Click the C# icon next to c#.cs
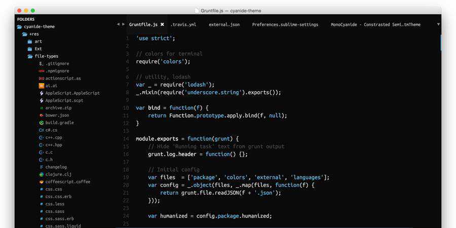The width and height of the screenshot is (456, 228). (41, 130)
